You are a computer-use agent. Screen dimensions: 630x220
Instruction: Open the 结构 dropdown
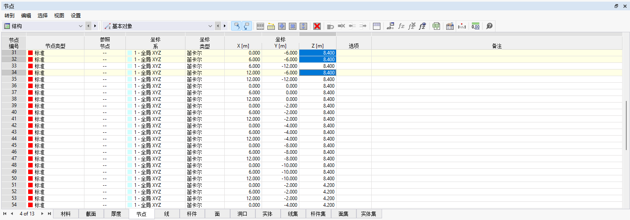[x=43, y=26]
